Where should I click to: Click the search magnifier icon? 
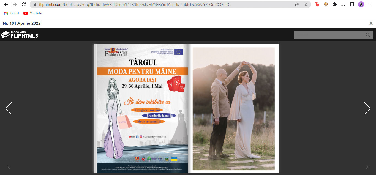(x=368, y=35)
